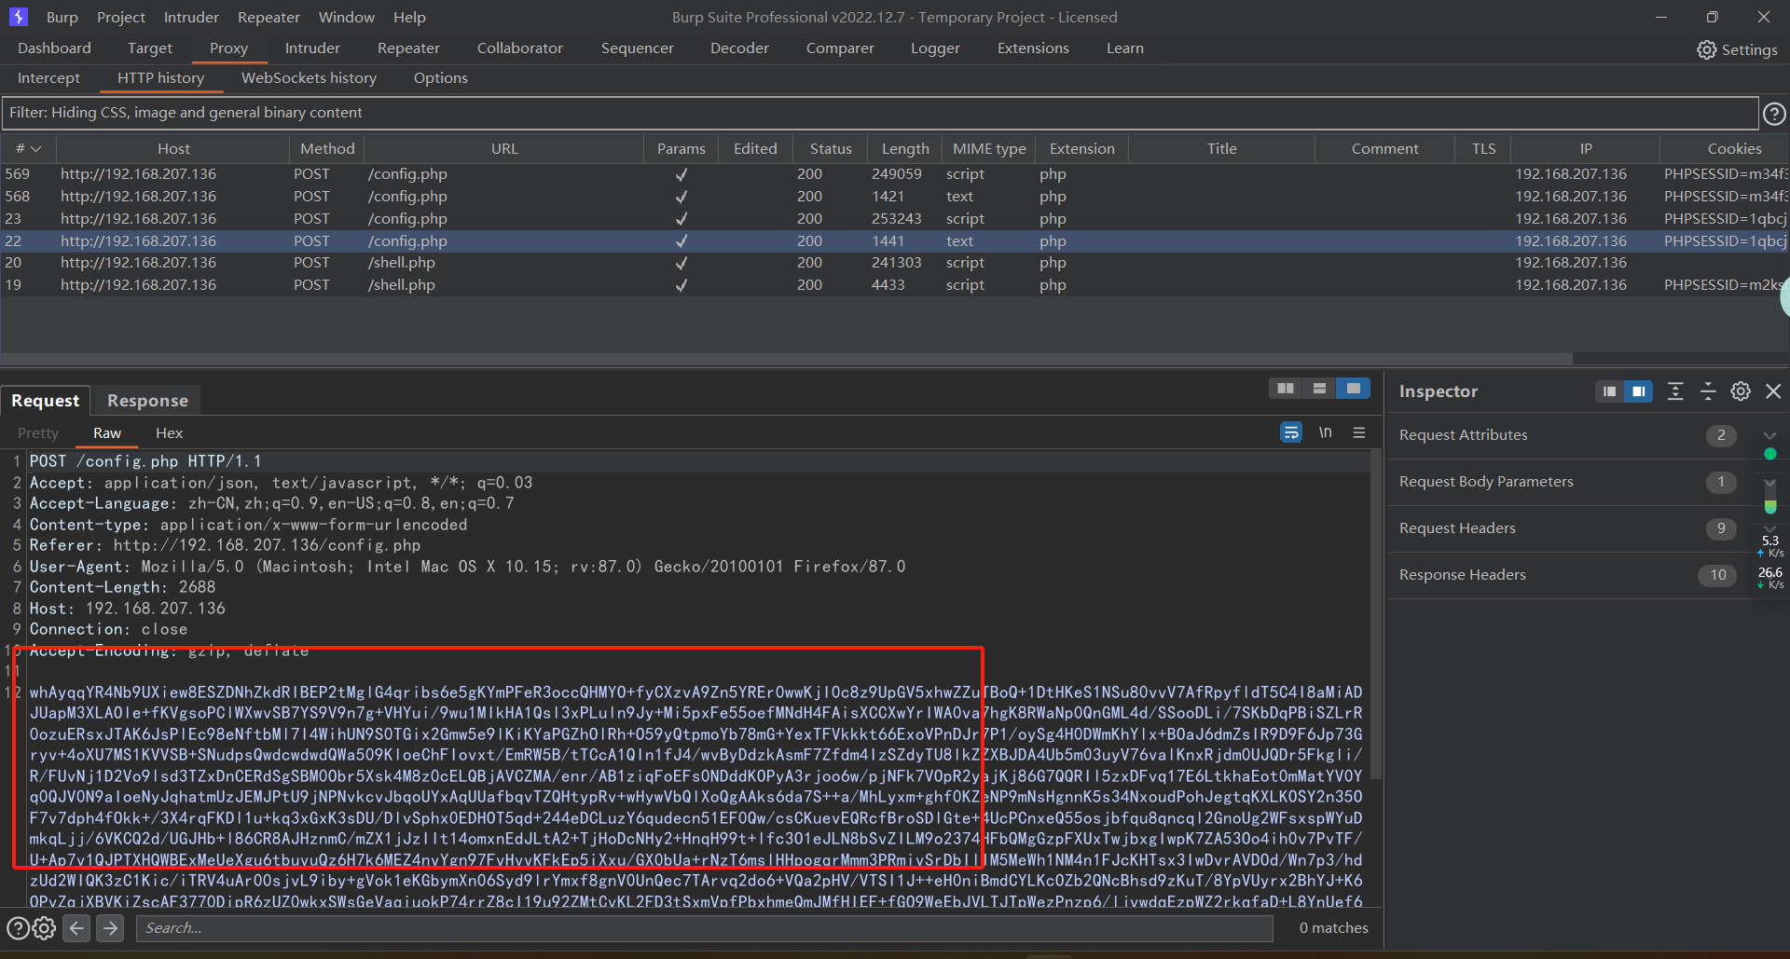Switch to the Dashboard tab
The width and height of the screenshot is (1790, 959).
pyautogui.click(x=54, y=48)
